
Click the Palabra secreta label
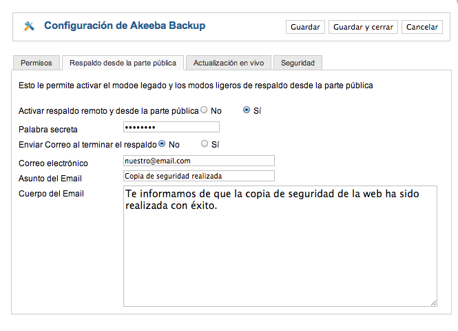point(48,130)
